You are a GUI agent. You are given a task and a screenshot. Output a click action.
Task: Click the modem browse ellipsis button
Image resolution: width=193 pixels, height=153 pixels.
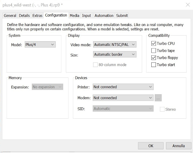coord(158,98)
